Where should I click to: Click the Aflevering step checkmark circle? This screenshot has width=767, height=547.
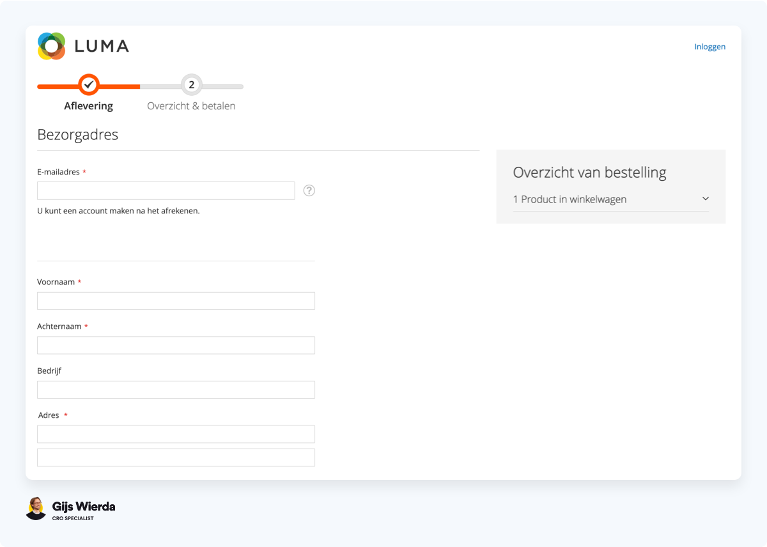89,85
